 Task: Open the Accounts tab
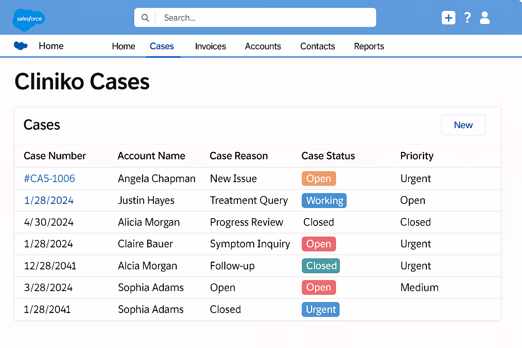click(263, 46)
